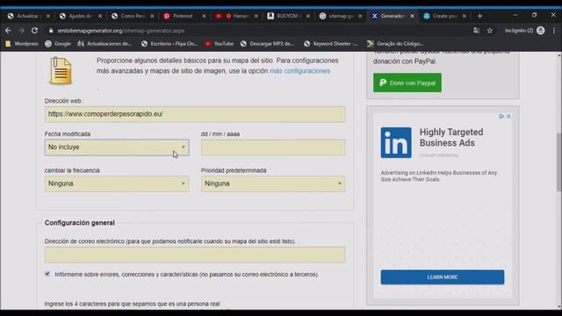Expand the Fecha modificada dropdown
This screenshot has height=316, width=562.
click(x=117, y=147)
